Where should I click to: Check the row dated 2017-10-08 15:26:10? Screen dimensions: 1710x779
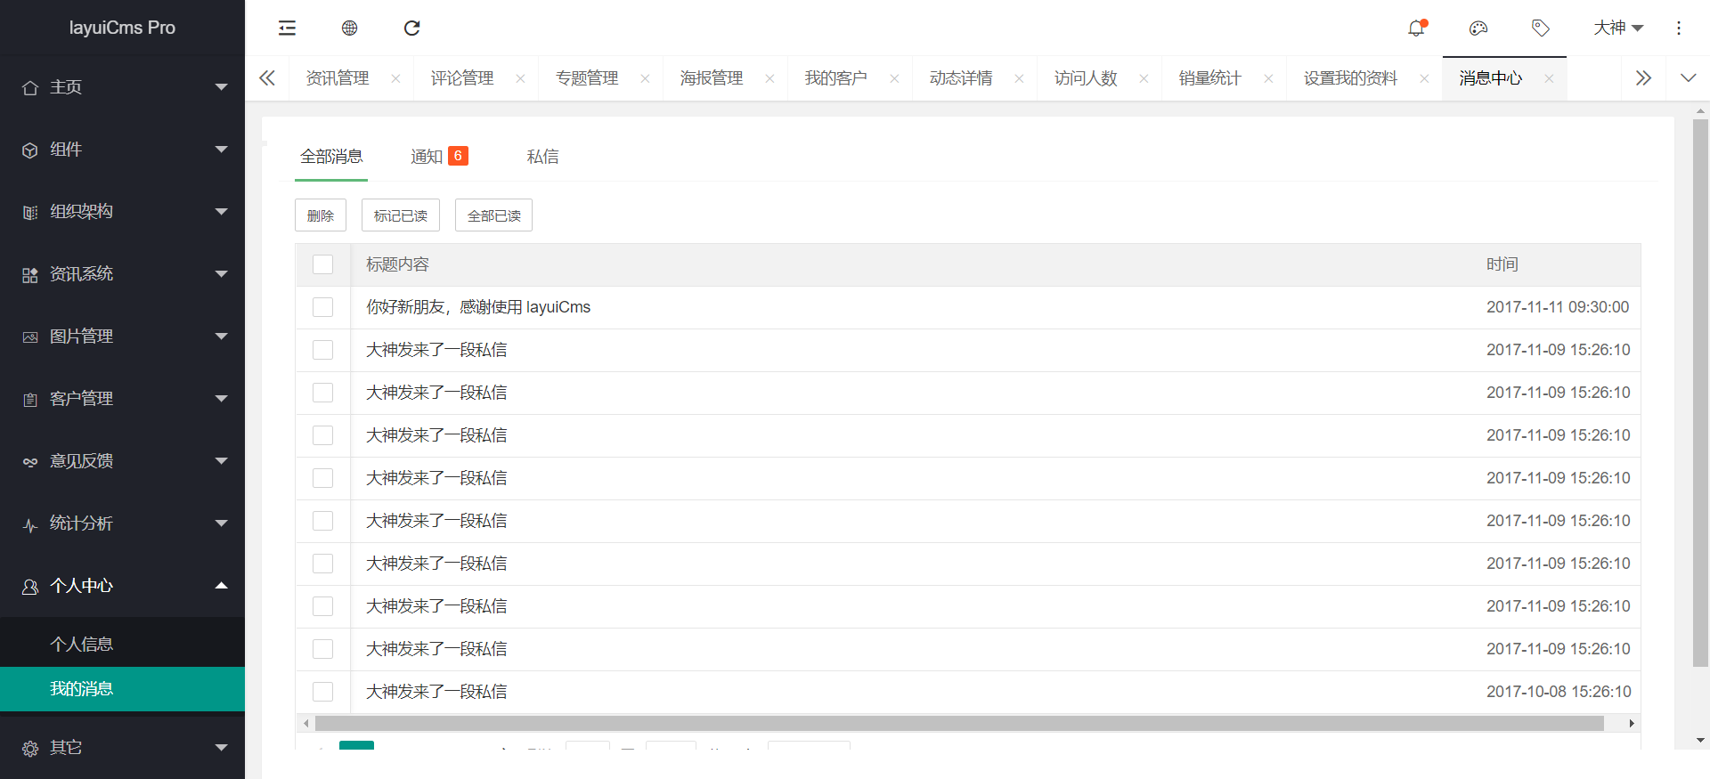(x=322, y=692)
